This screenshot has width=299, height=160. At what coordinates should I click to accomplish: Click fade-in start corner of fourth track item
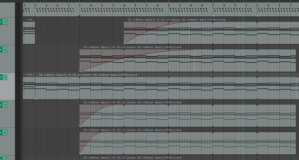coord(80,126)
